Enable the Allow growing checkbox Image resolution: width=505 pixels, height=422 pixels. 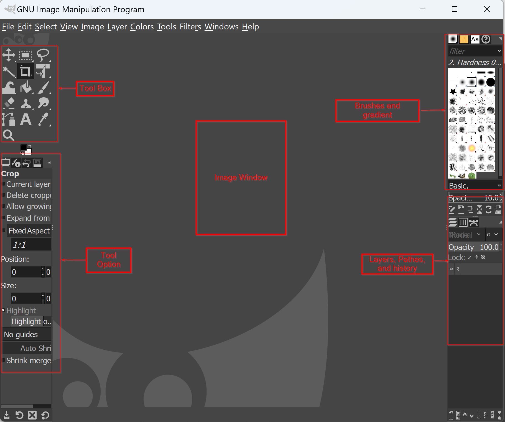(4, 206)
